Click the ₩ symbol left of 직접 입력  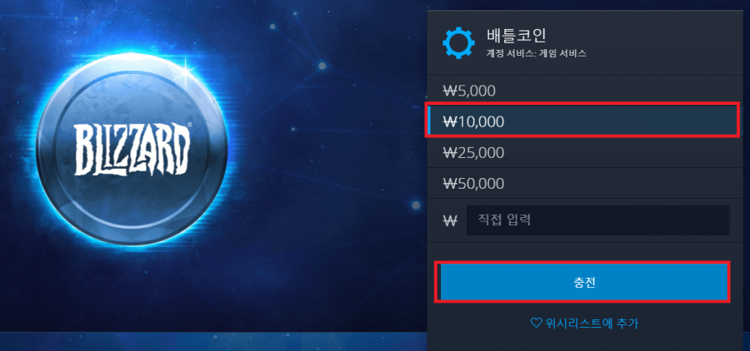pyautogui.click(x=450, y=220)
